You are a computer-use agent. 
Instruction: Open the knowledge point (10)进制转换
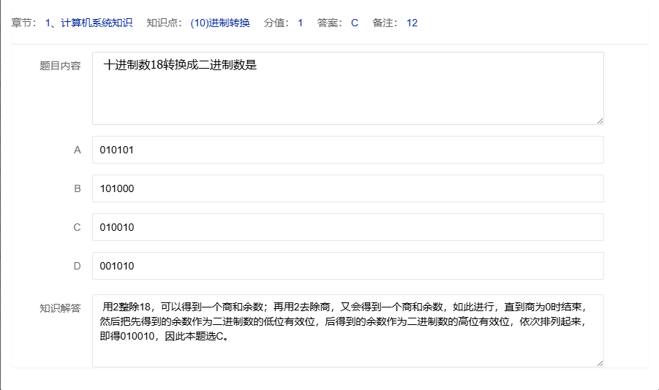point(219,23)
